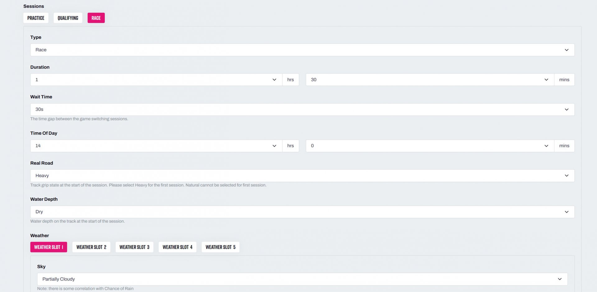Image resolution: width=597 pixels, height=292 pixels.
Task: Switch to Weather Slot 2
Action: (91, 247)
